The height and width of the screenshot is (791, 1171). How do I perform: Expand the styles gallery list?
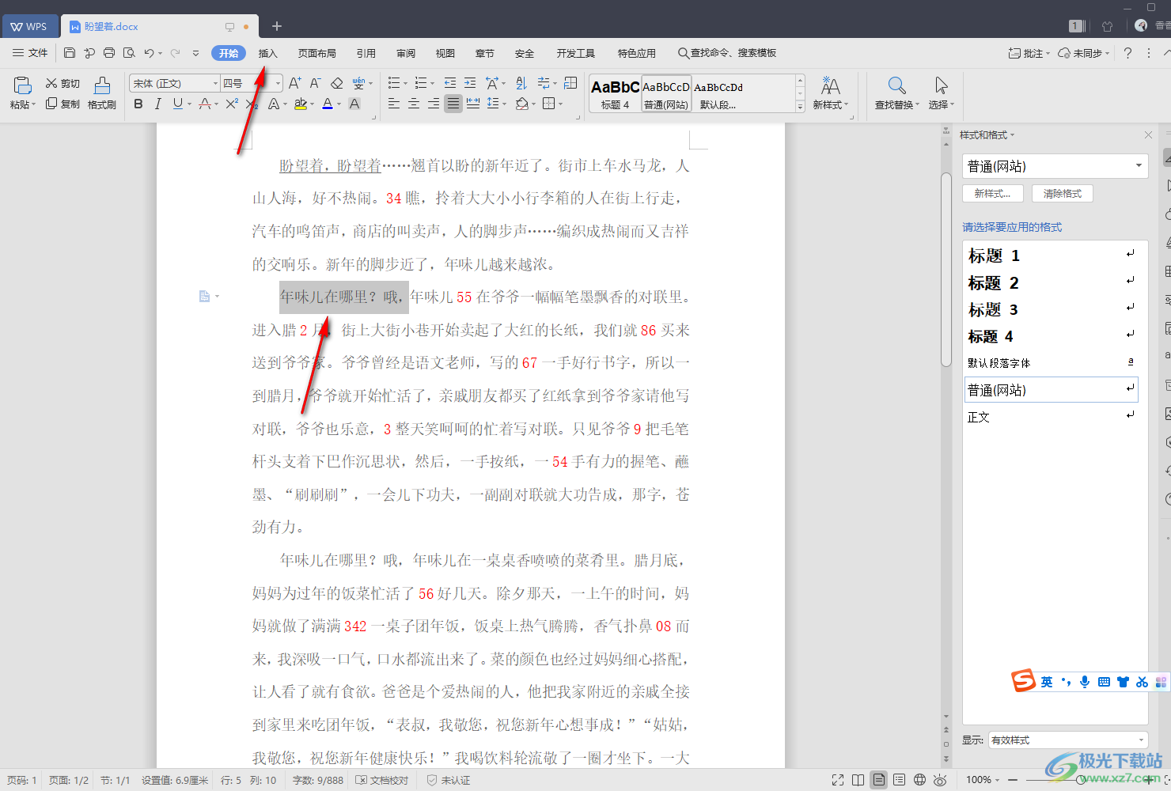[x=800, y=106]
